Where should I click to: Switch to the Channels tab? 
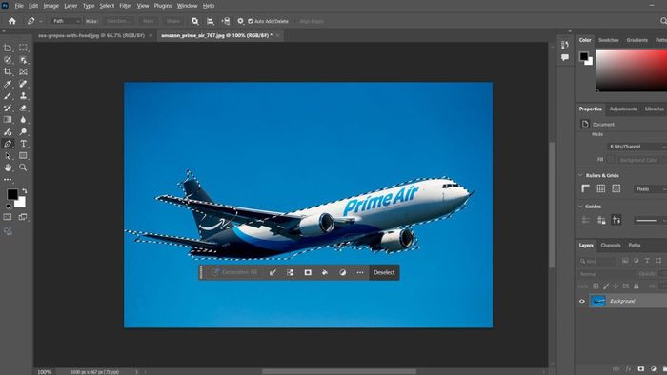[611, 245]
